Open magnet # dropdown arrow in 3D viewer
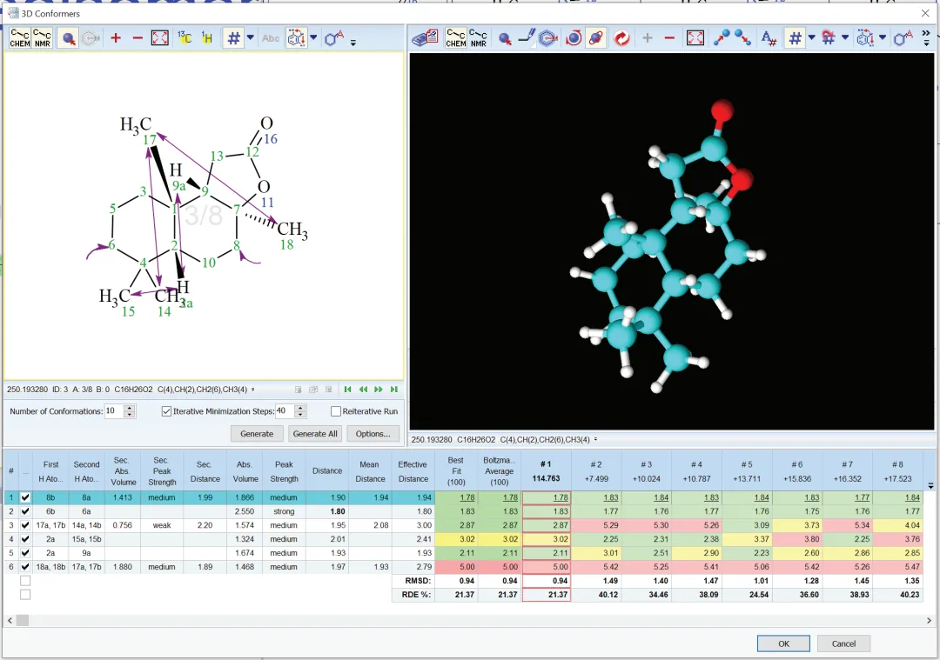The height and width of the screenshot is (660, 940). [845, 37]
